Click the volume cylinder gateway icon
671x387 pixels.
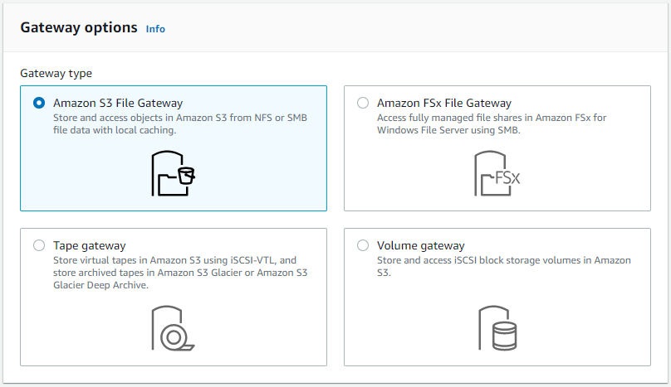click(497, 328)
